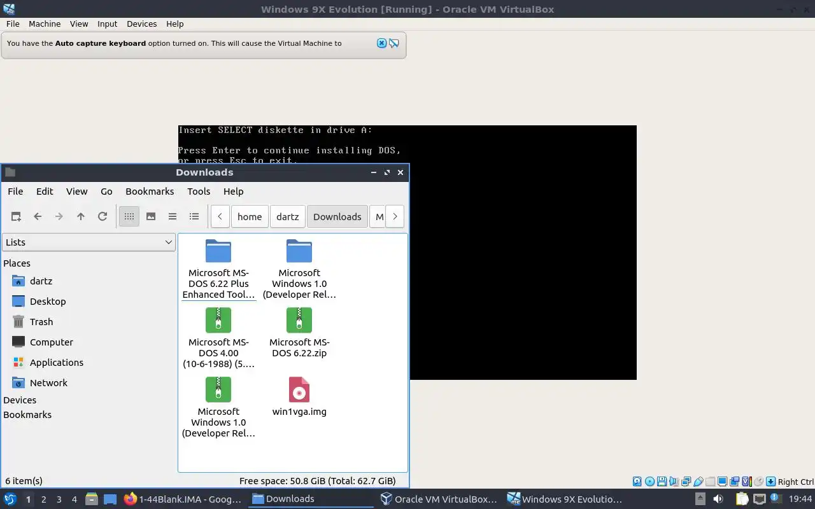Select win1vga.img disk image file
This screenshot has width=815, height=509.
pyautogui.click(x=299, y=396)
